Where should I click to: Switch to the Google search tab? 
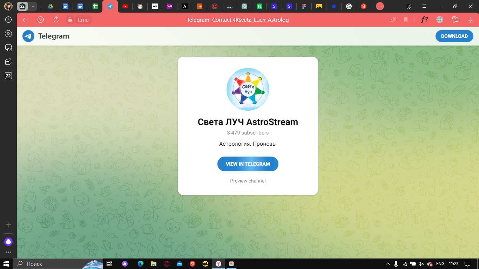click(349, 6)
